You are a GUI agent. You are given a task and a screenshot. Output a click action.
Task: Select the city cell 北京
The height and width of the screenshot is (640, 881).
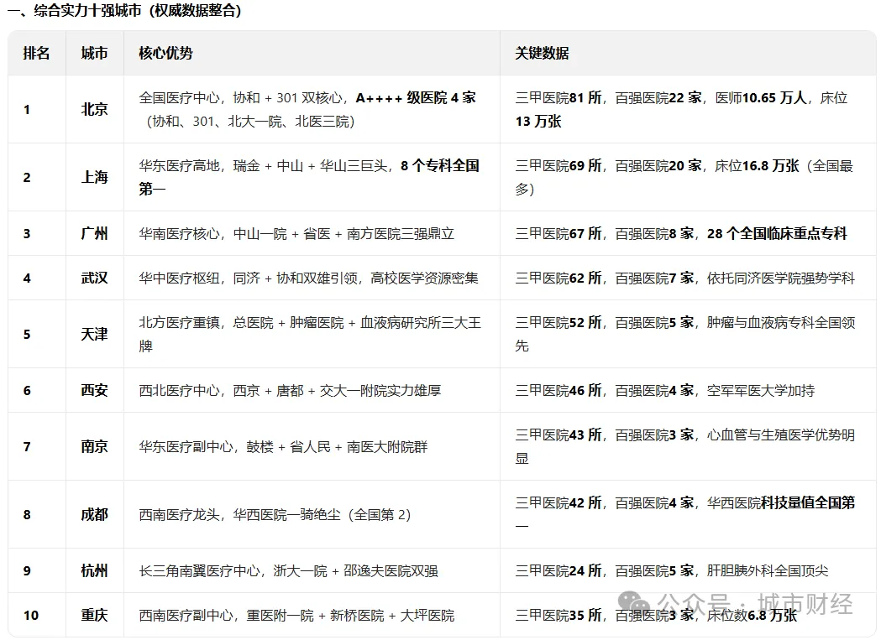94,110
